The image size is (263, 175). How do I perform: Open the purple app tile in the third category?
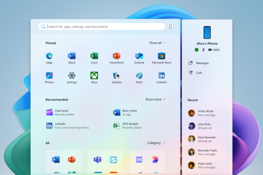139,160
